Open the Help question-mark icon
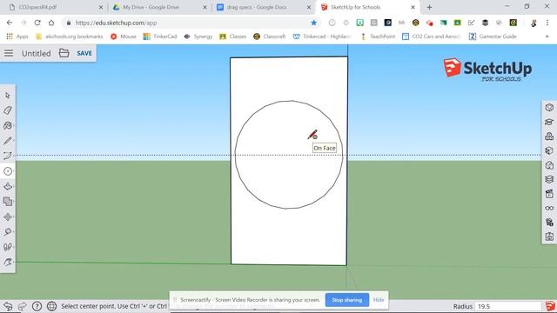The width and height of the screenshot is (557, 313). pos(37,306)
